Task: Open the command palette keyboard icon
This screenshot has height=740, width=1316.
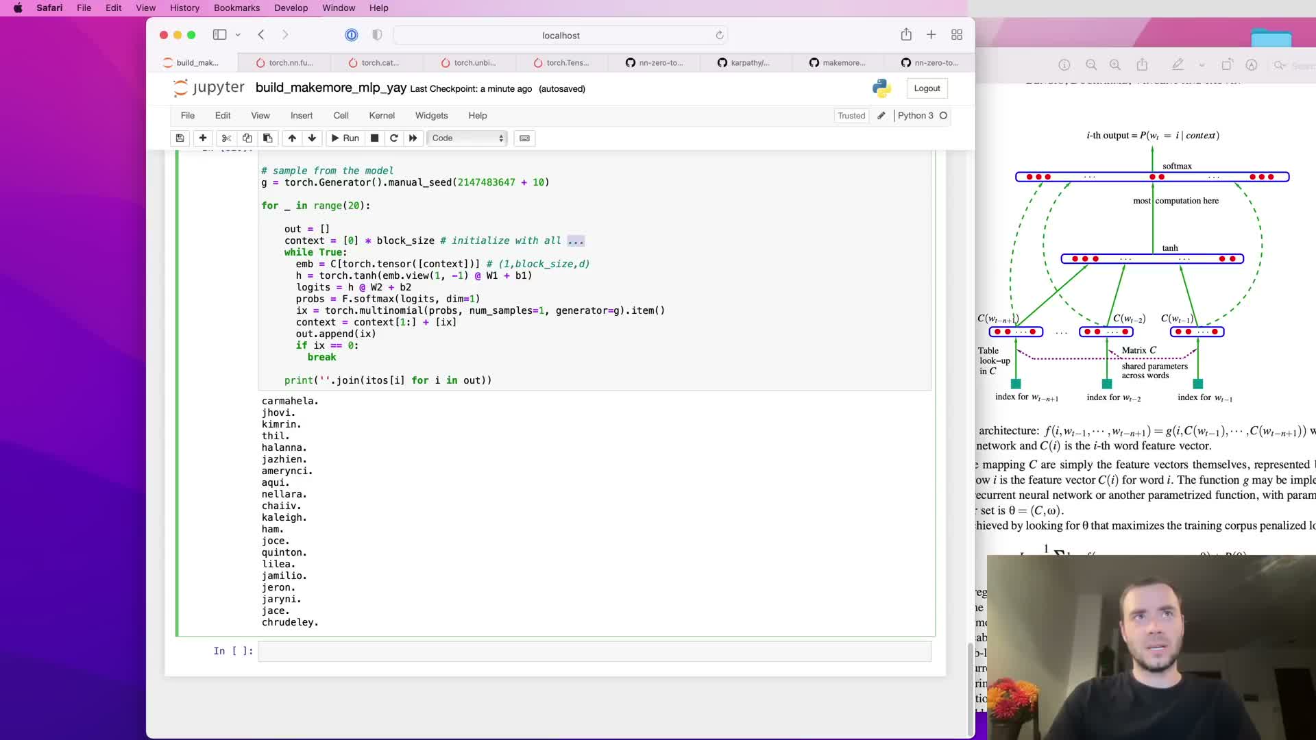Action: pyautogui.click(x=524, y=138)
